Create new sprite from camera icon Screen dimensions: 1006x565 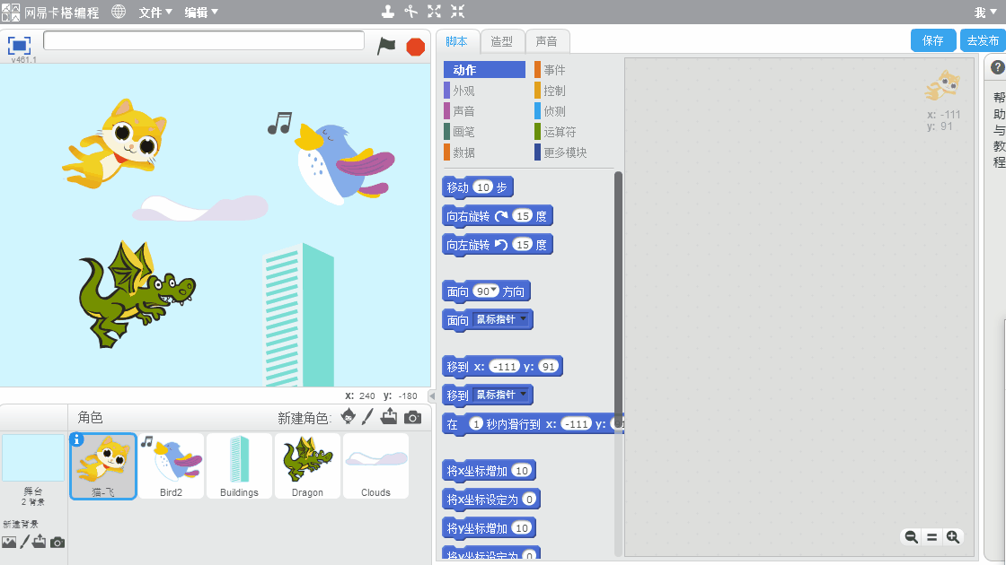pos(412,418)
